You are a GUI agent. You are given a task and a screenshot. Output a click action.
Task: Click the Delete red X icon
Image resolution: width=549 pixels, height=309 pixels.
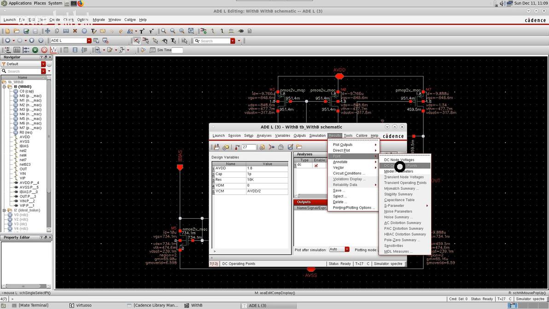(x=75, y=31)
